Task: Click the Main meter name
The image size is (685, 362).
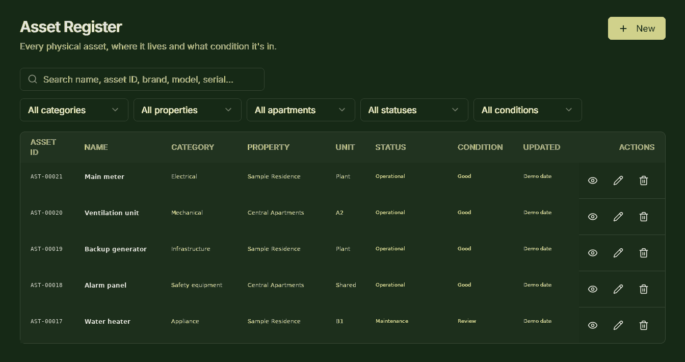Action: tap(104, 176)
